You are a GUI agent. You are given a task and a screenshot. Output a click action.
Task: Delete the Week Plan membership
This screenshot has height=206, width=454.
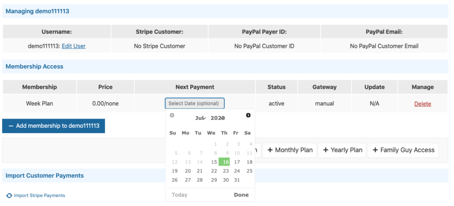[x=423, y=104]
